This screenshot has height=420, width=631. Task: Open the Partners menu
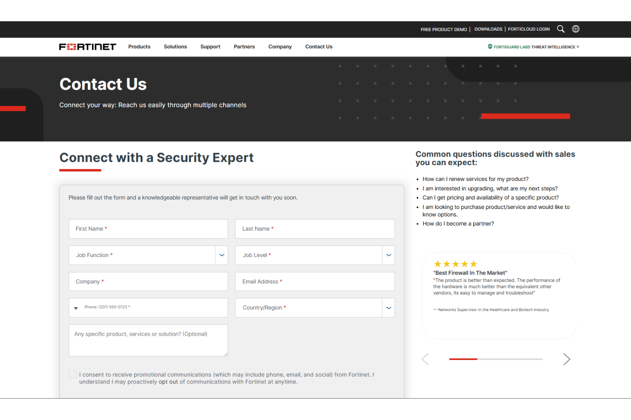click(x=244, y=47)
